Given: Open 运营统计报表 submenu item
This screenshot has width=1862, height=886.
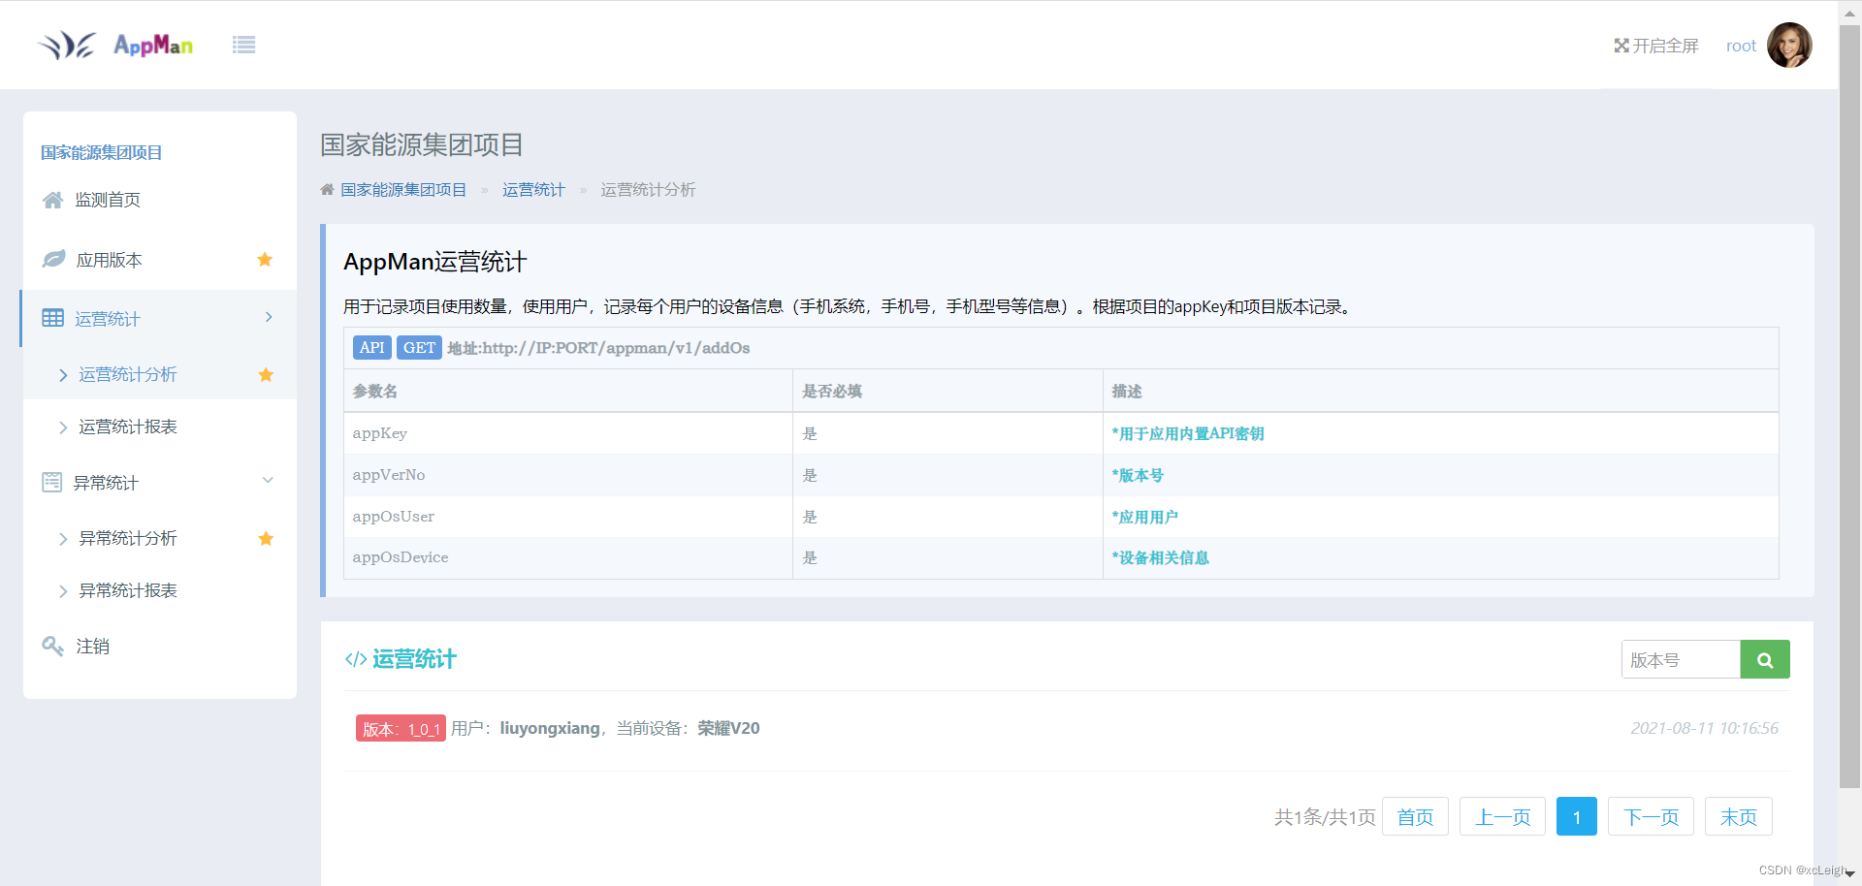Looking at the screenshot, I should tap(128, 427).
